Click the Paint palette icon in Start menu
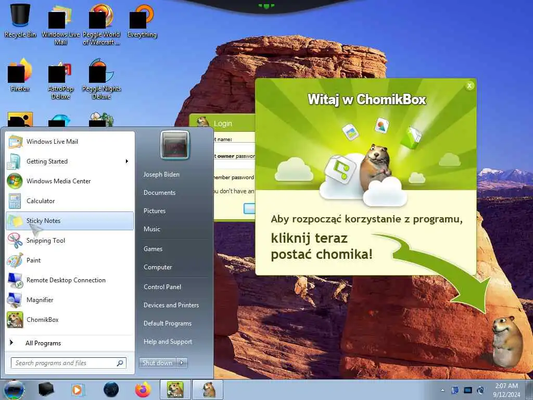This screenshot has width=533, height=400. (x=15, y=260)
